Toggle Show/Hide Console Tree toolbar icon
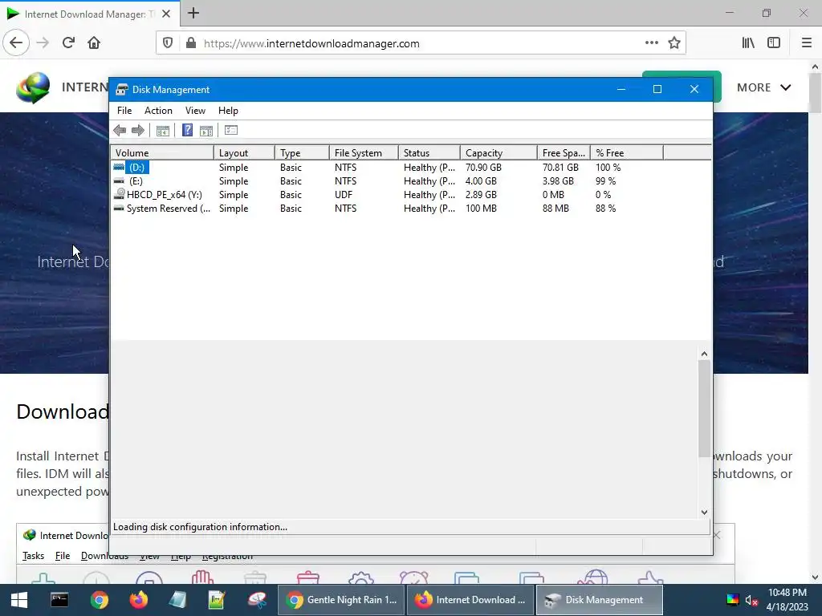The image size is (822, 616). tap(162, 131)
